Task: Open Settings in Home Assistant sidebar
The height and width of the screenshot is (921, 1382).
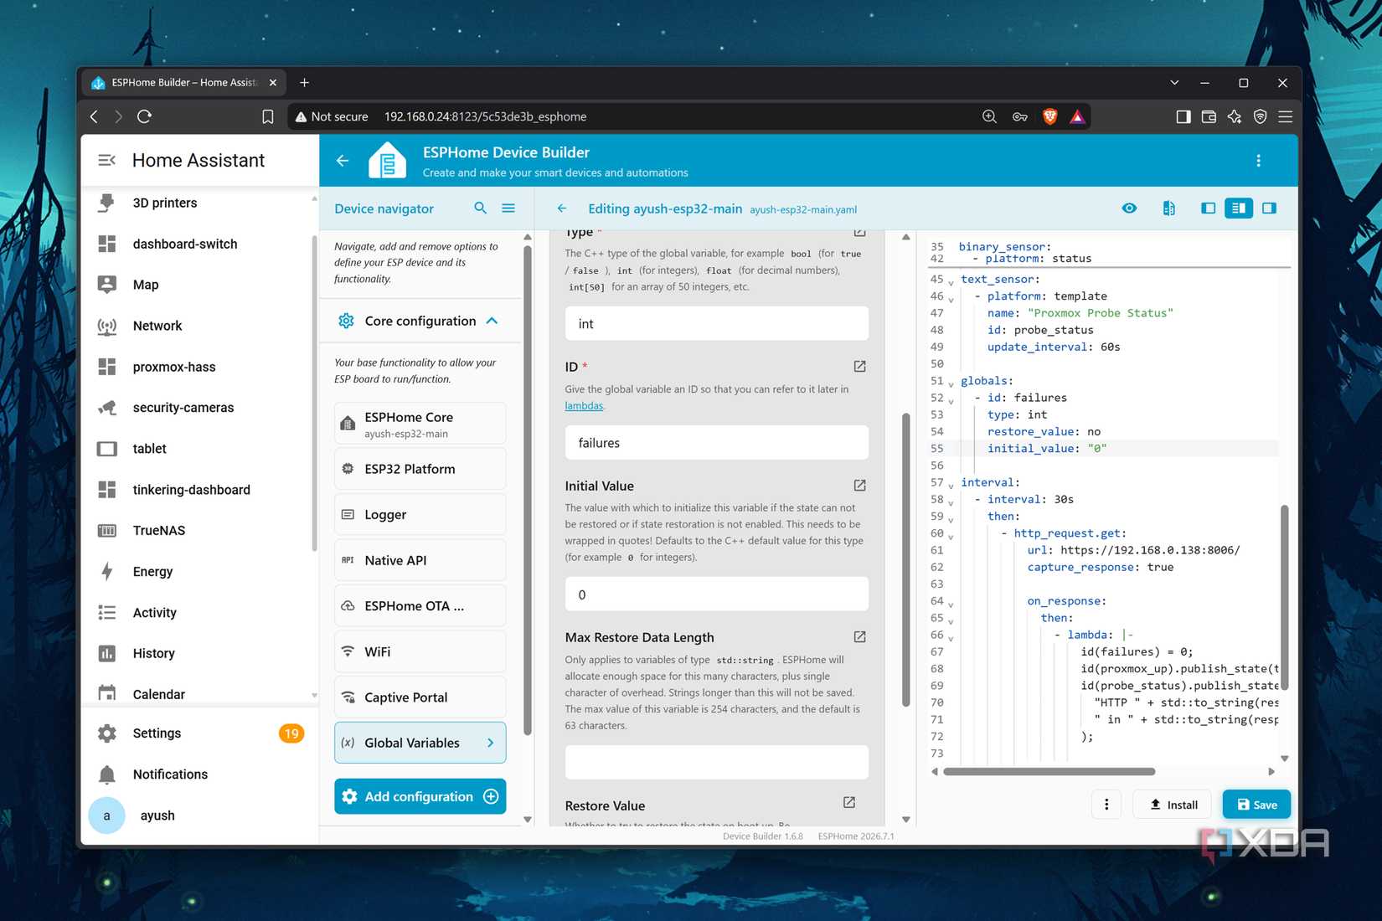Action: click(x=199, y=733)
